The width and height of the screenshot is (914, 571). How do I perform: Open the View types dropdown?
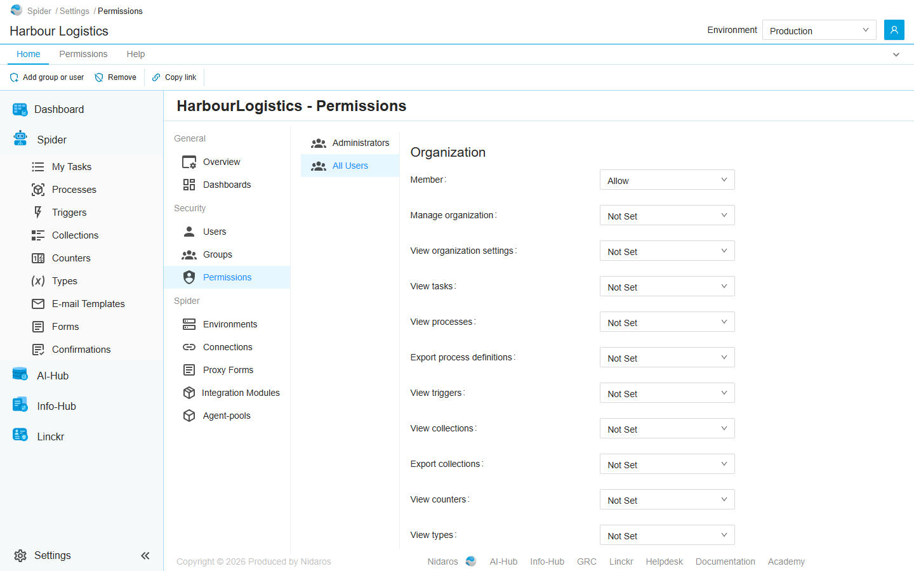click(667, 535)
